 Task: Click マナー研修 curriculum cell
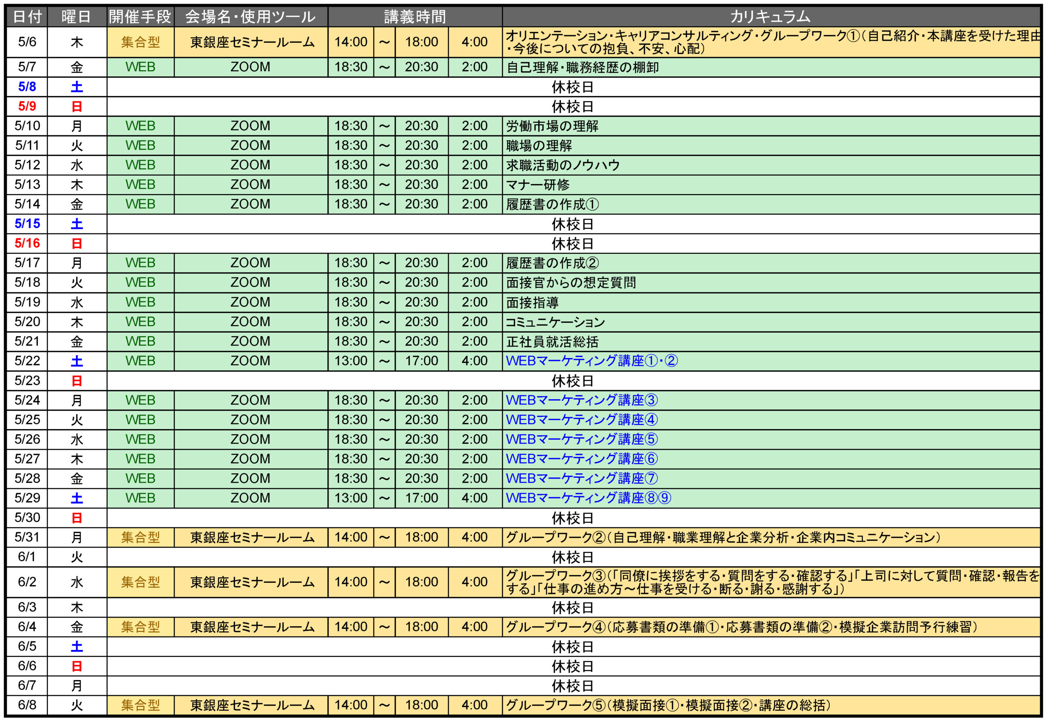coord(771,185)
